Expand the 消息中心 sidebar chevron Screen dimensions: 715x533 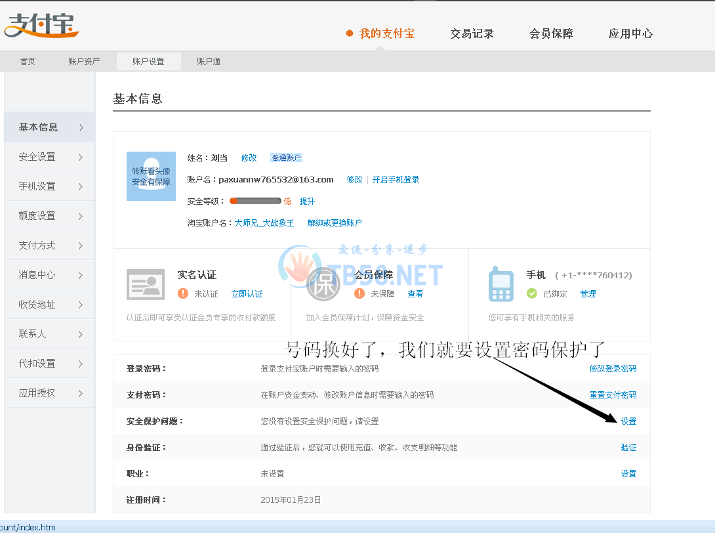(x=81, y=275)
